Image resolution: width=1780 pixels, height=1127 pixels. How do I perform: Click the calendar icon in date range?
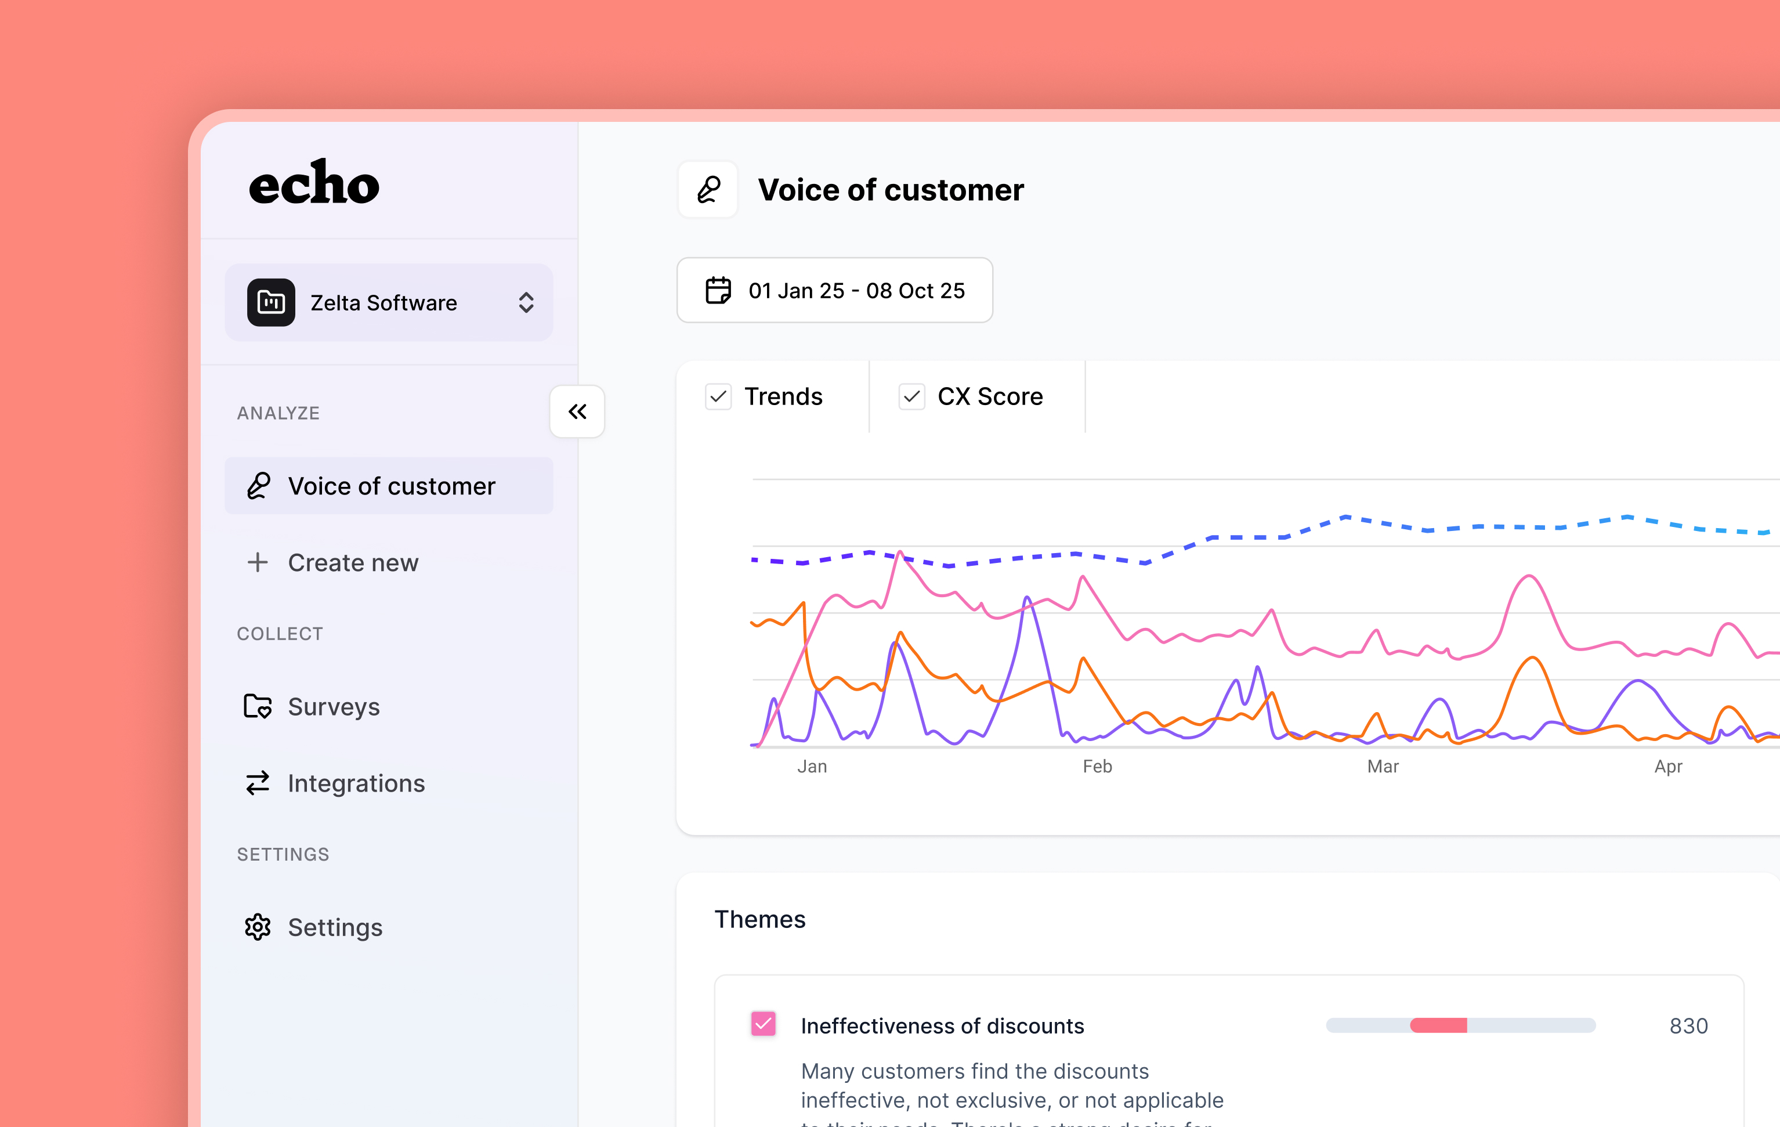pos(718,291)
